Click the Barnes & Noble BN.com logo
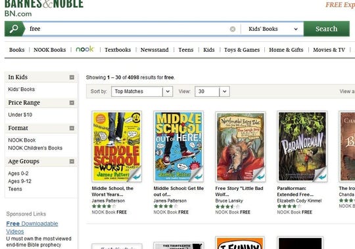This screenshot has width=355, height=249. (x=44, y=9)
